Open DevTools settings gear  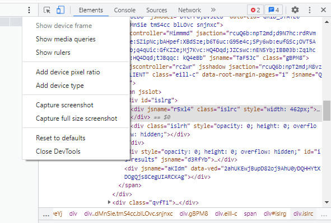295,10
